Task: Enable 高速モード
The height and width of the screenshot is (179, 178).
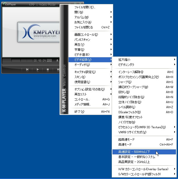Action: click(x=144, y=145)
